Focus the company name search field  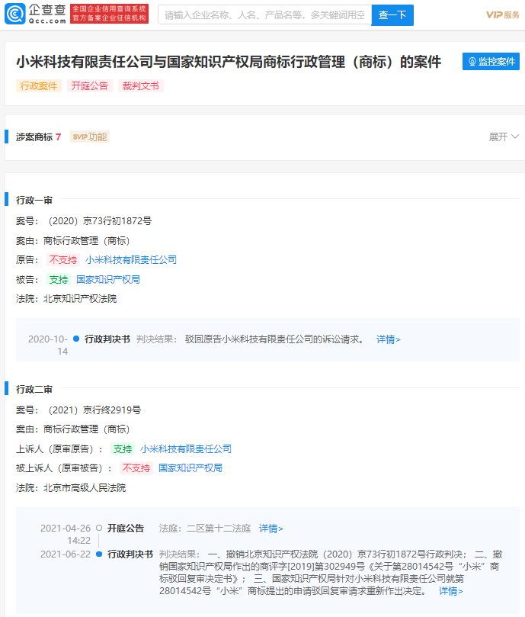pos(264,14)
